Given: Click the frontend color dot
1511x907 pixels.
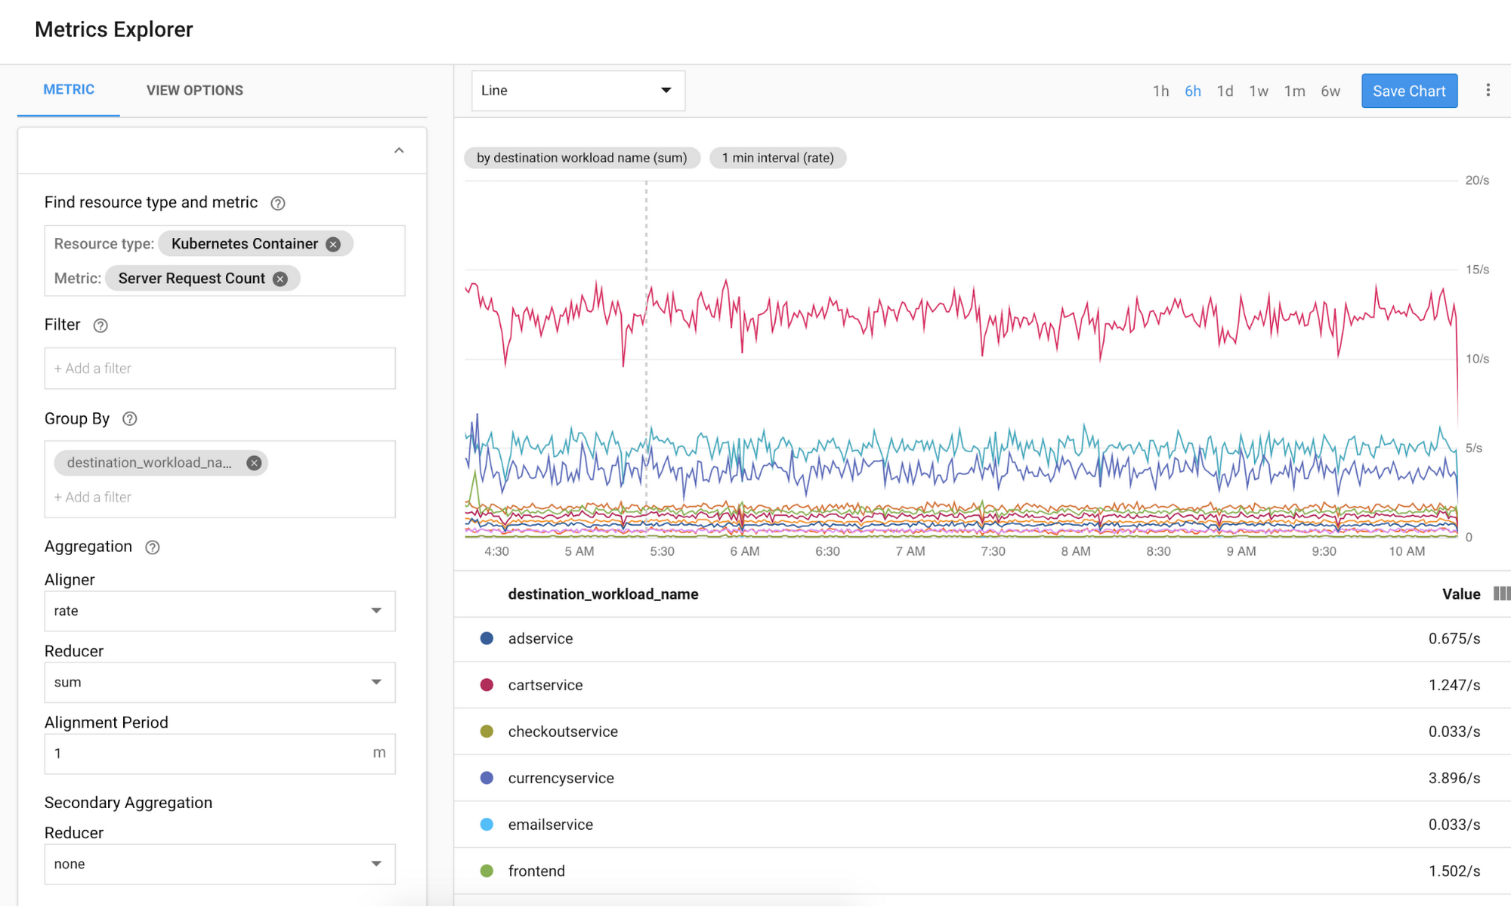Looking at the screenshot, I should [x=487, y=872].
